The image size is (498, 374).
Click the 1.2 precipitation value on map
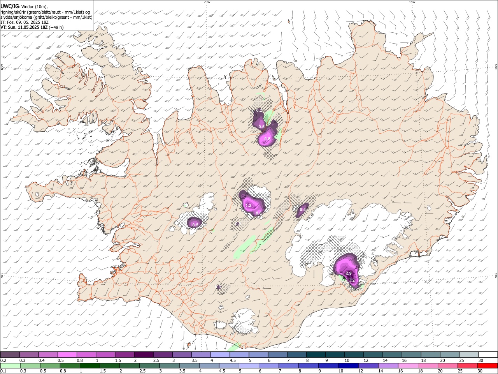pyautogui.click(x=249, y=205)
